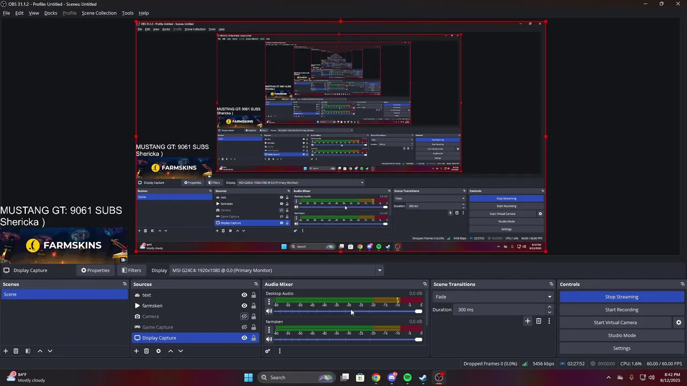
Task: Open source properties gear in Sources toolbar
Action: [158, 351]
